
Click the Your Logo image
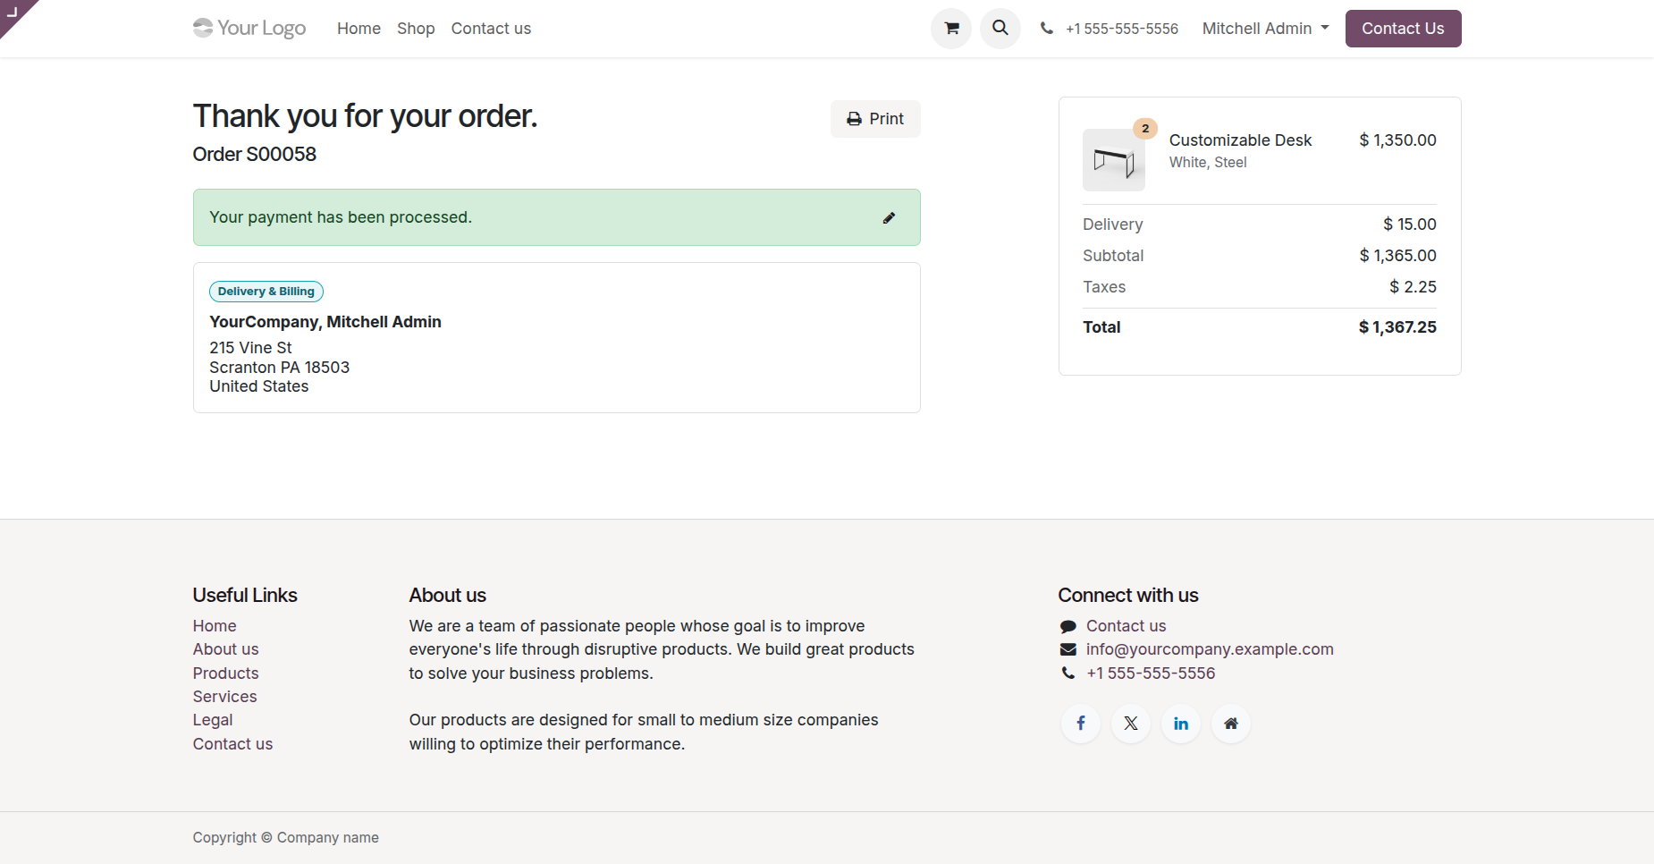[x=249, y=29]
